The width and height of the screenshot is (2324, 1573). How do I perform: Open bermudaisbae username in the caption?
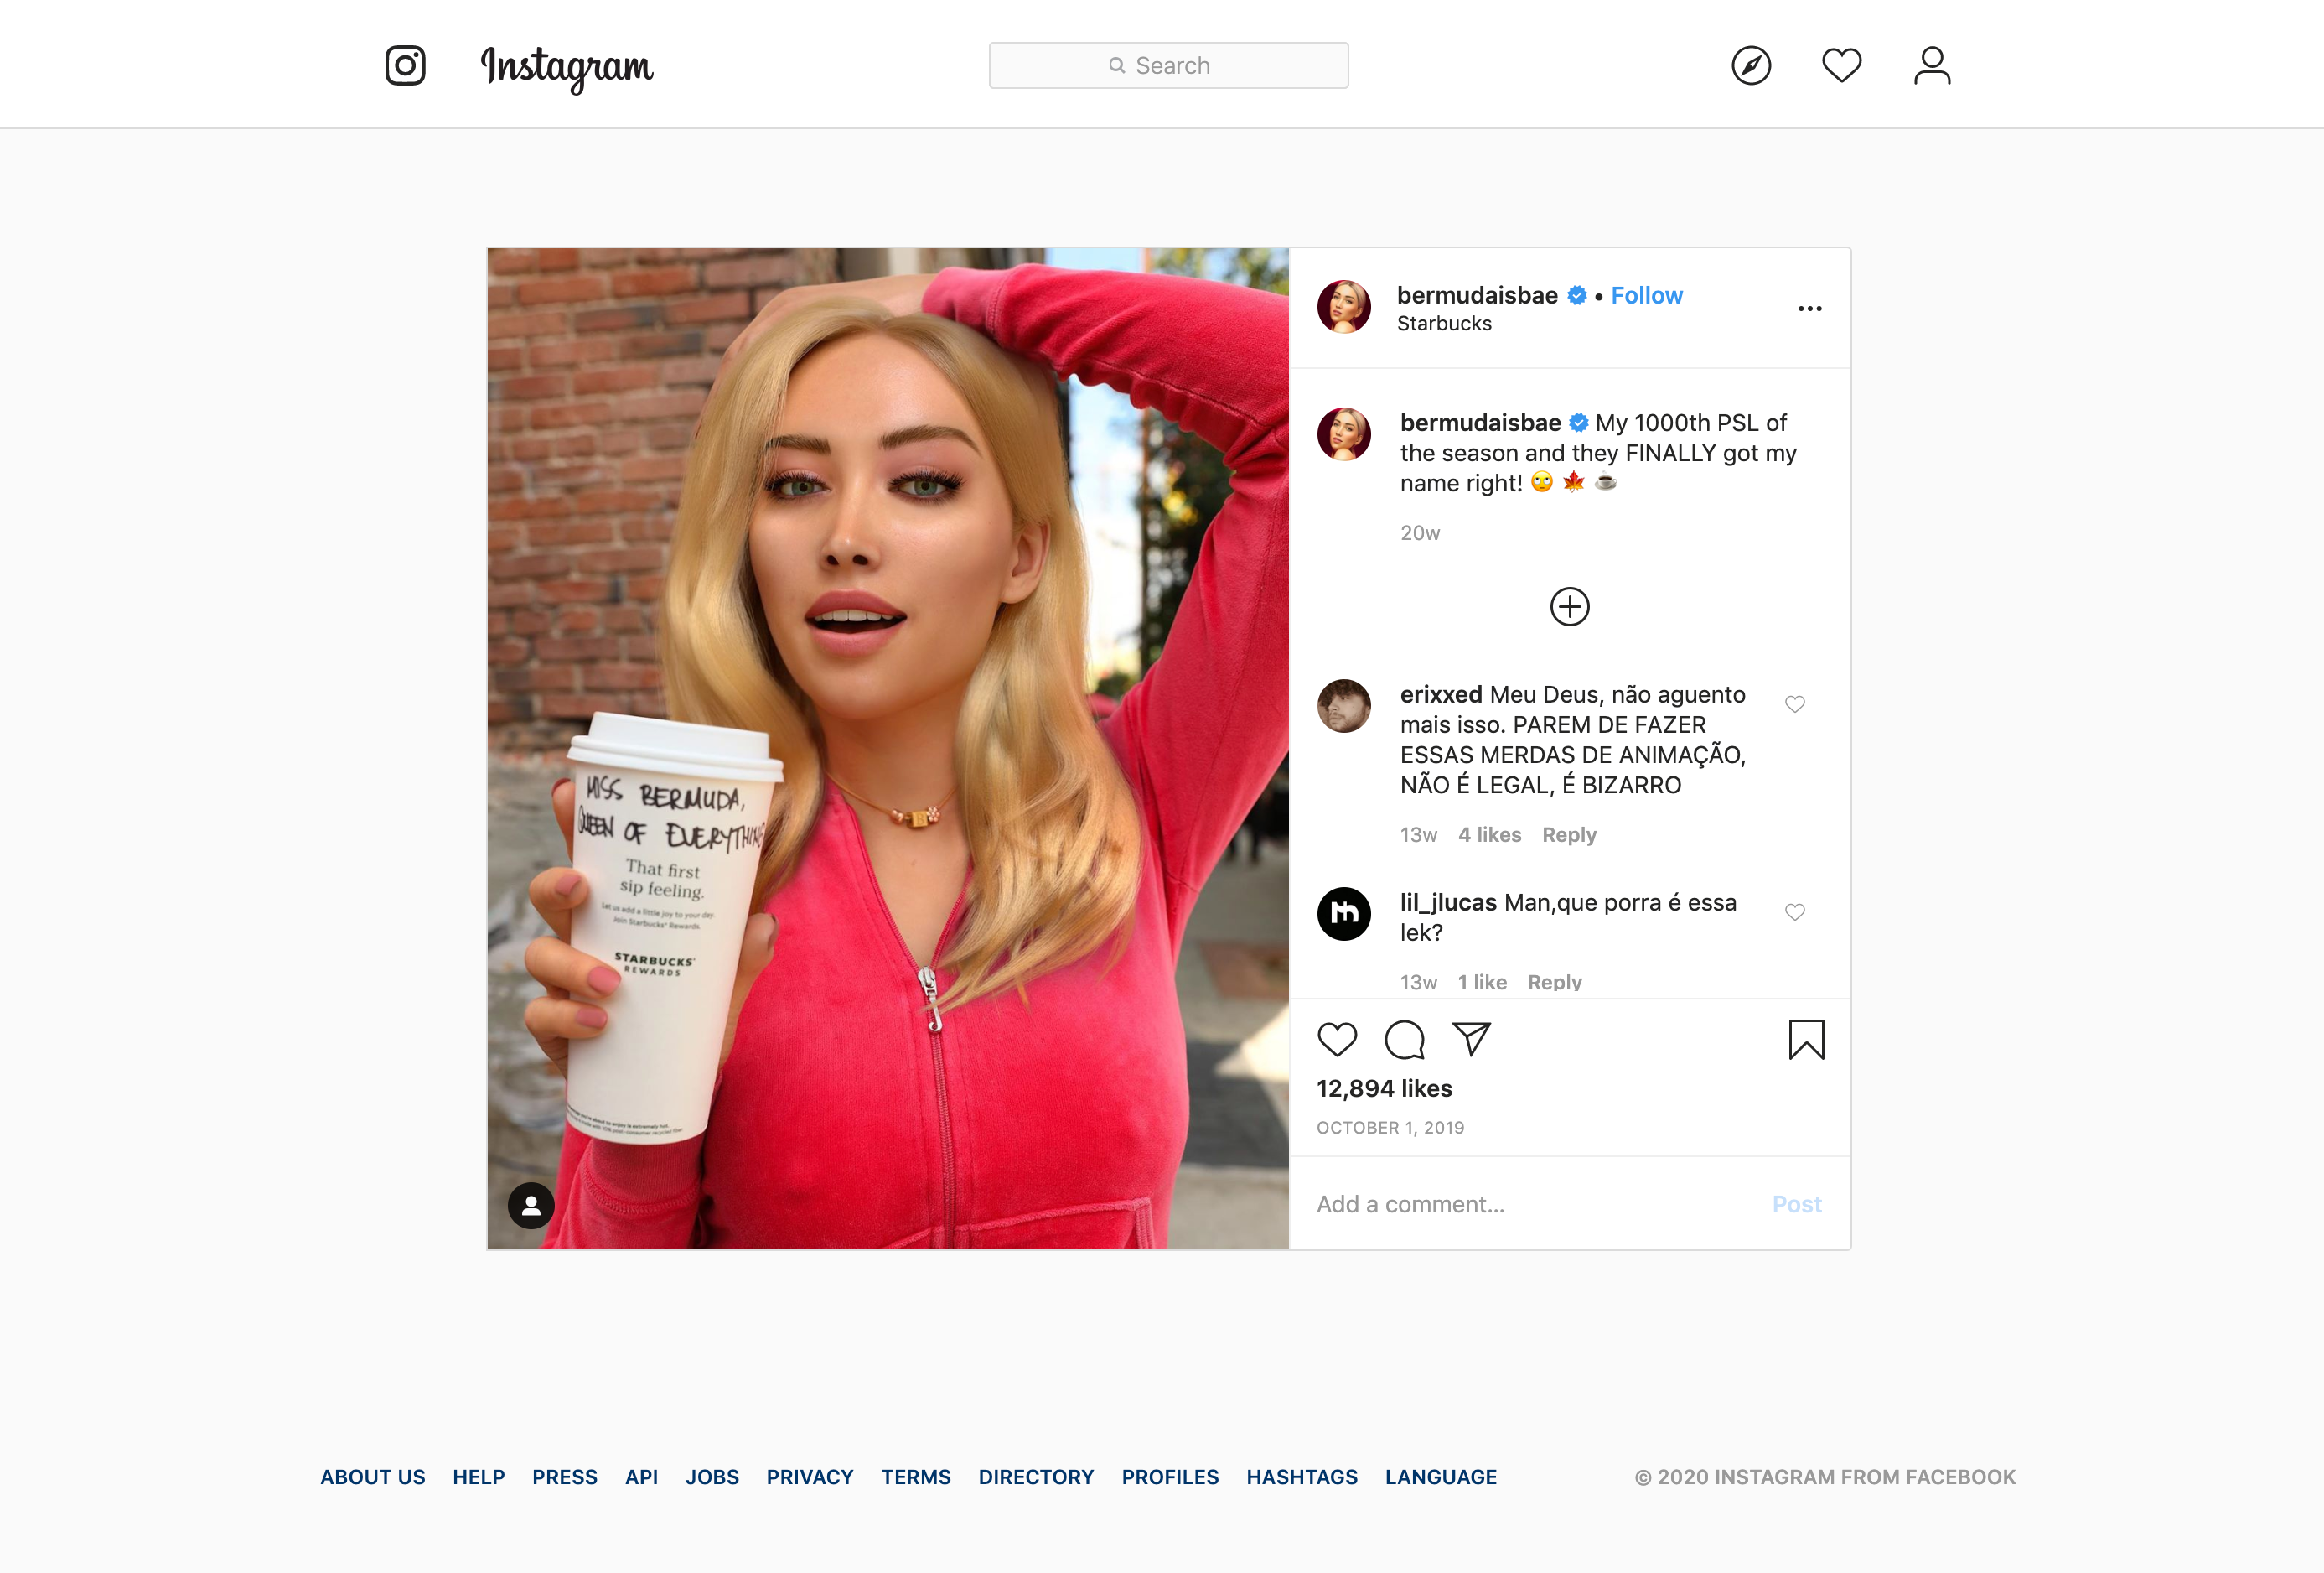1480,423
